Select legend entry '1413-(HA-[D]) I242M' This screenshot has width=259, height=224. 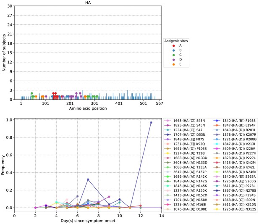(235, 163)
